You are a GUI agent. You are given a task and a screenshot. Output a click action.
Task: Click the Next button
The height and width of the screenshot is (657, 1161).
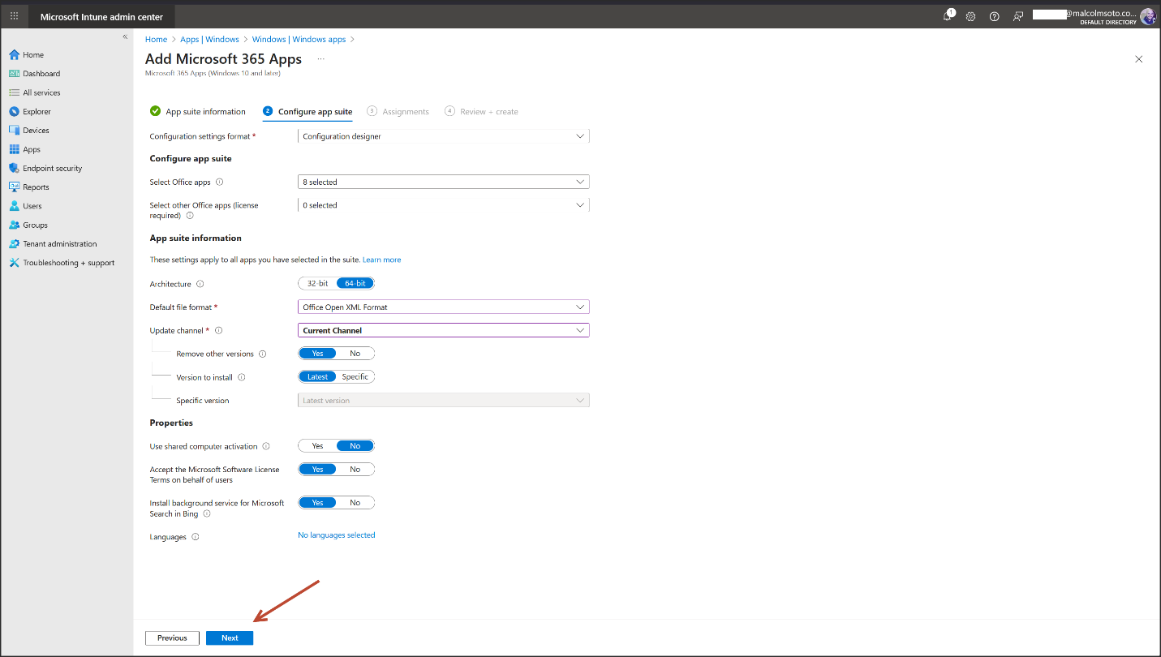point(230,638)
